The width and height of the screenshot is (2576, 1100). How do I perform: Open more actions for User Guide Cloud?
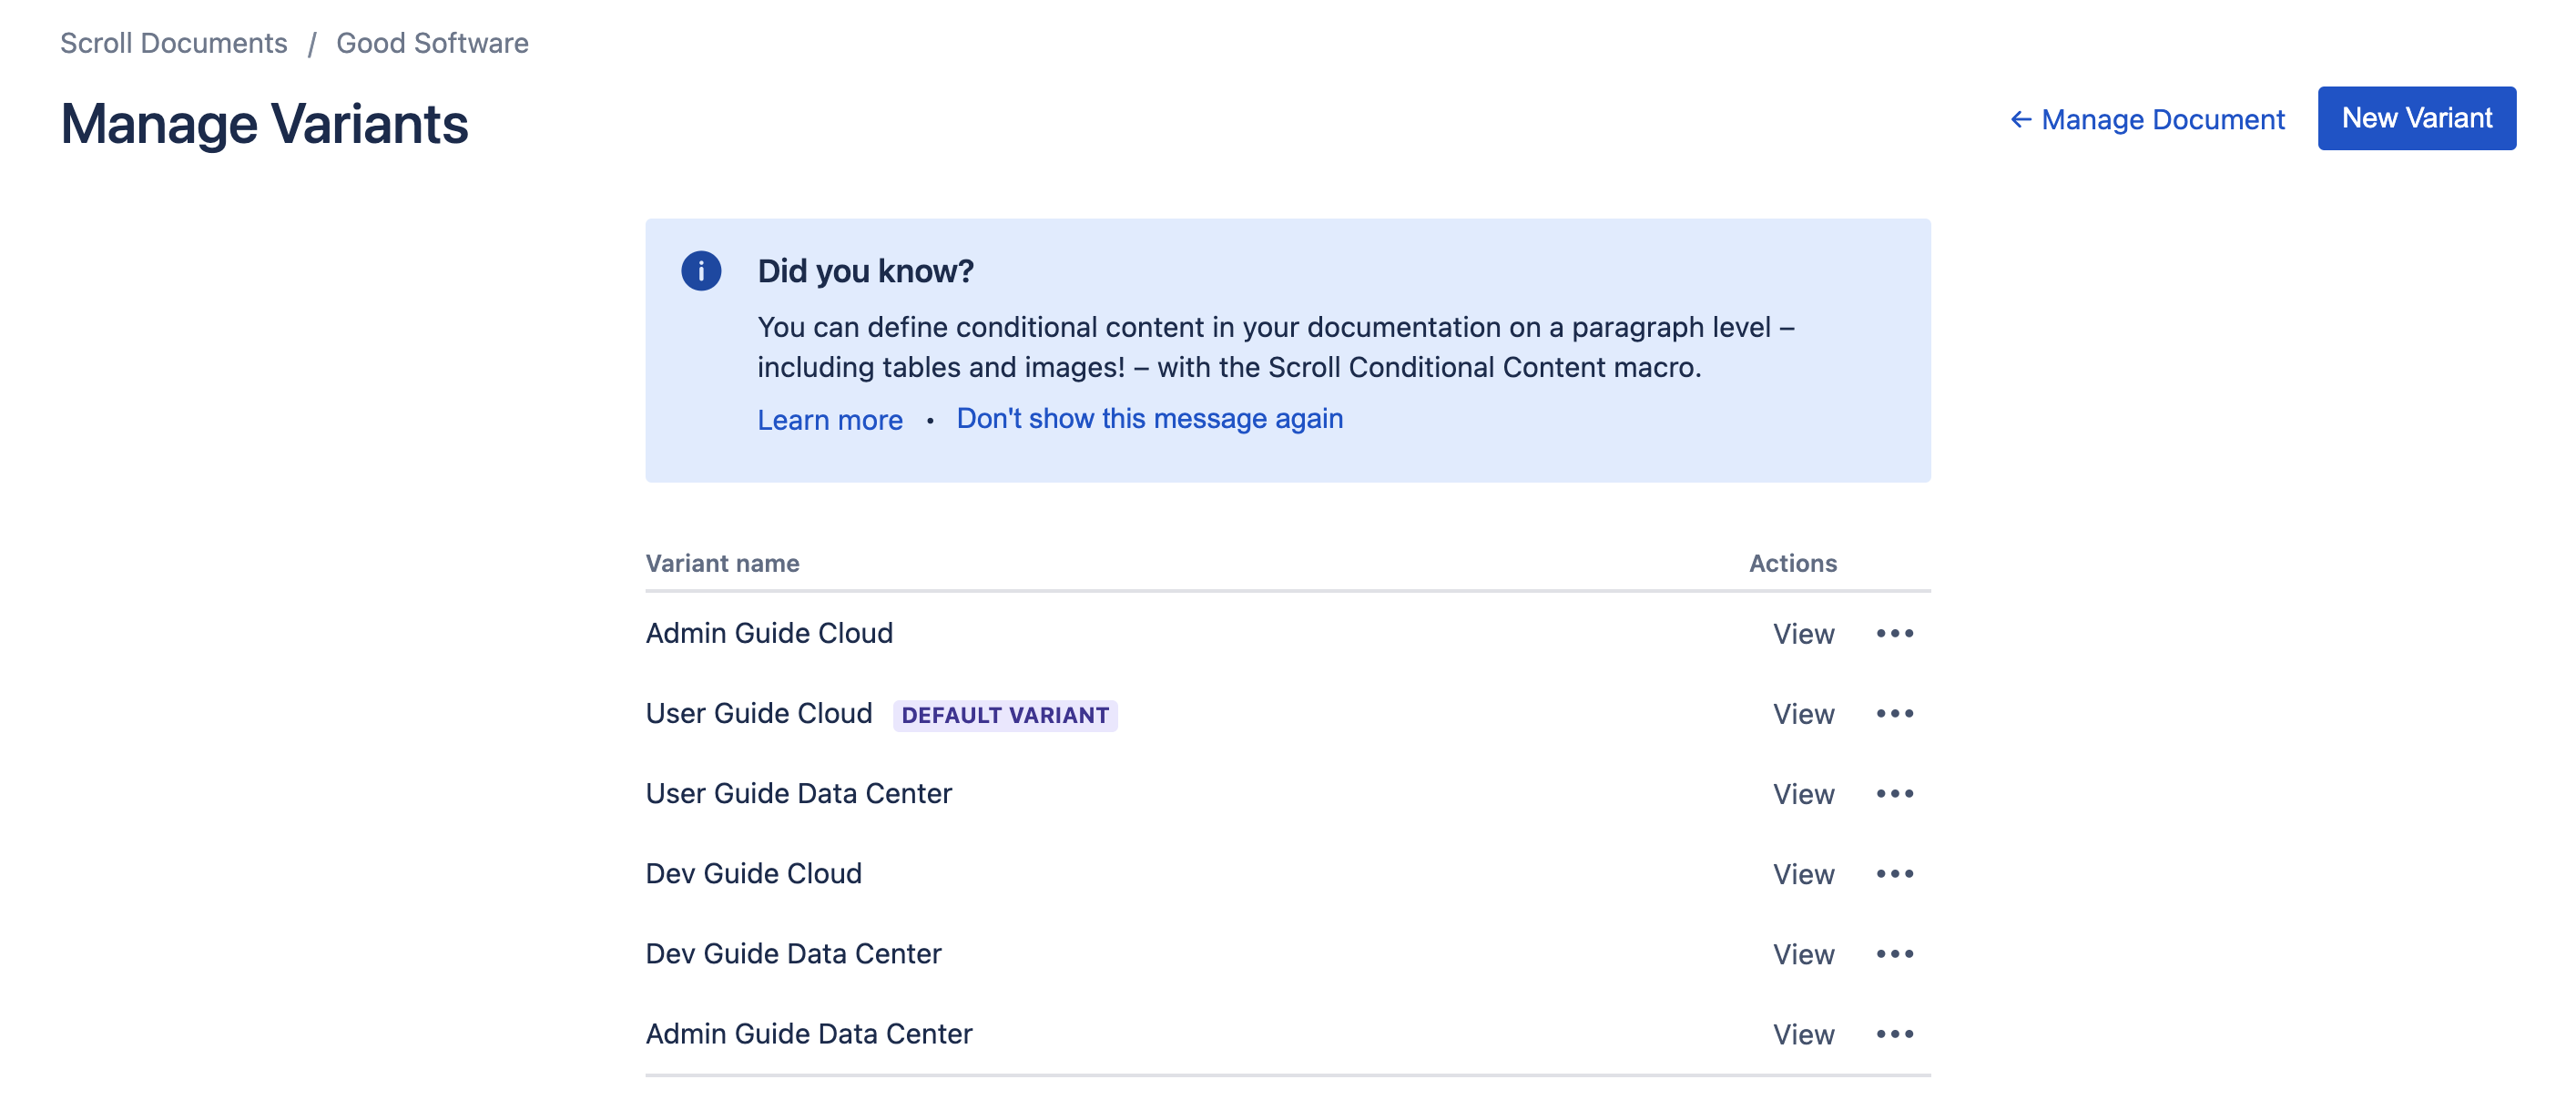1894,713
